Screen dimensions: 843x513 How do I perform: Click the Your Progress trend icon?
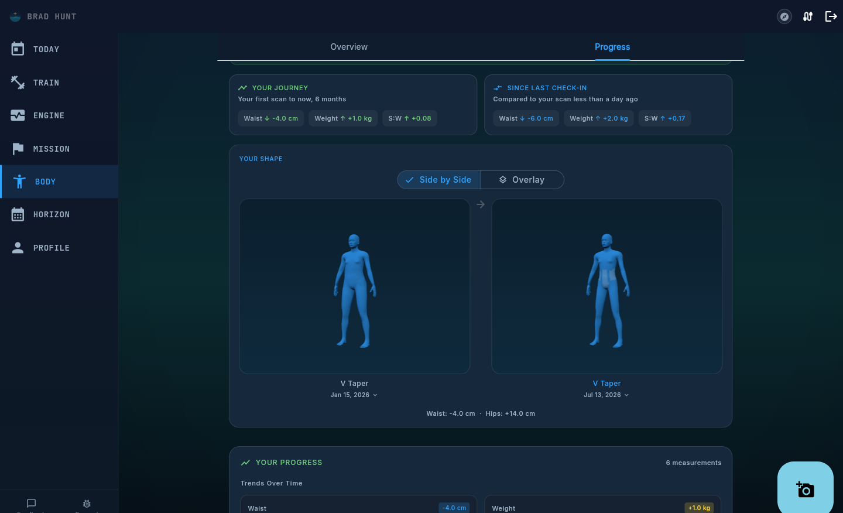click(x=245, y=463)
